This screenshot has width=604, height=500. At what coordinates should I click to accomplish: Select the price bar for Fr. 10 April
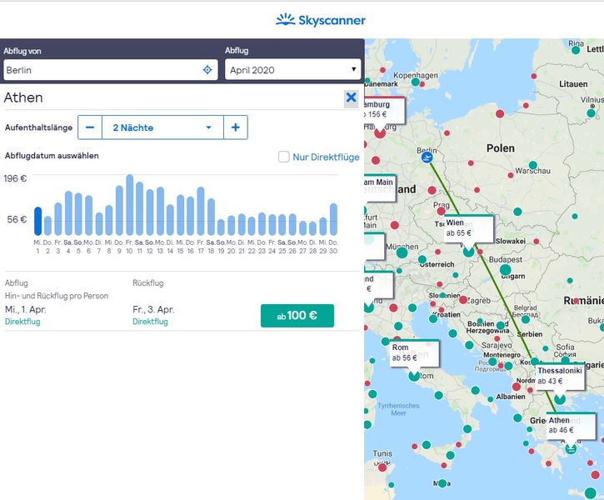(x=129, y=205)
